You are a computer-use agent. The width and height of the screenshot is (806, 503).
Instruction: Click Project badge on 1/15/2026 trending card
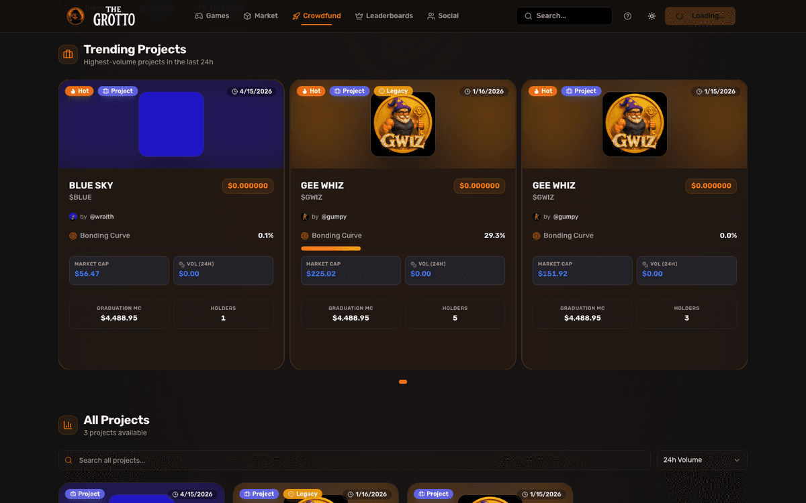pyautogui.click(x=581, y=91)
